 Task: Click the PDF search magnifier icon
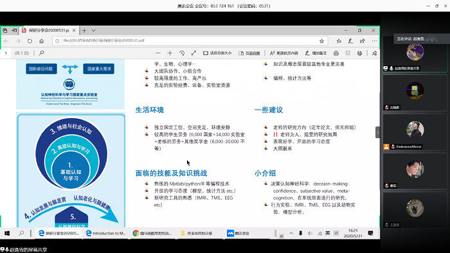point(42,53)
